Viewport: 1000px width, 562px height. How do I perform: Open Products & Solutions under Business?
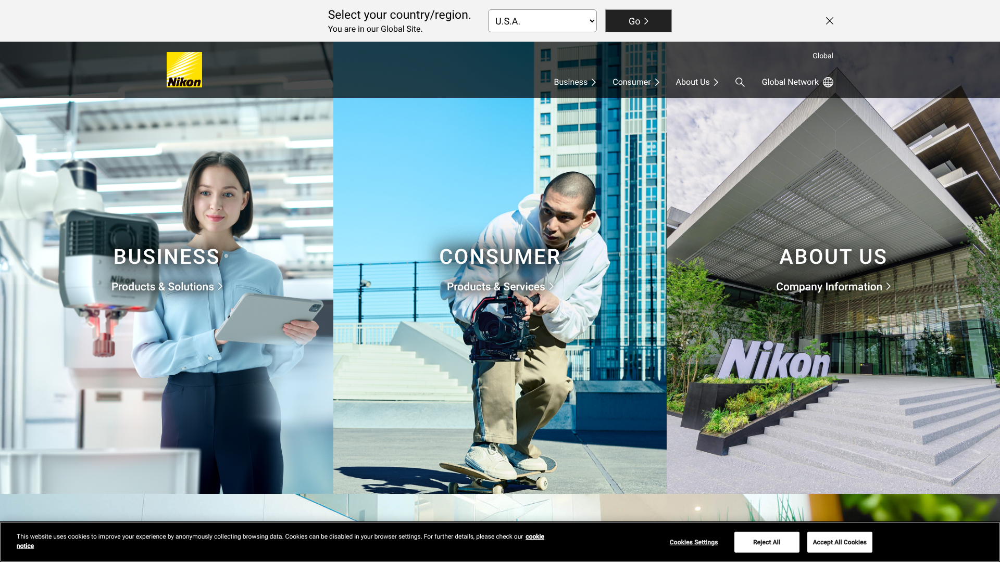(x=167, y=287)
